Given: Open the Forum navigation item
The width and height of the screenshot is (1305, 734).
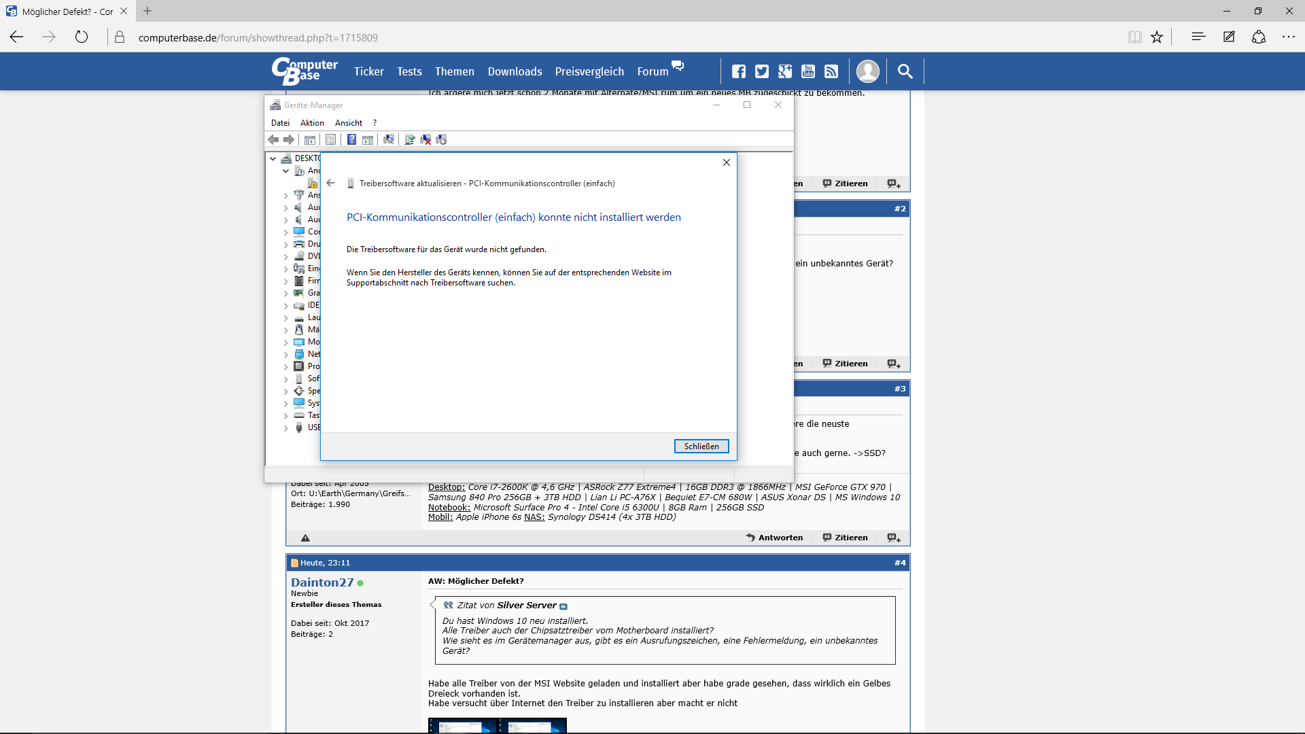Looking at the screenshot, I should click(652, 71).
